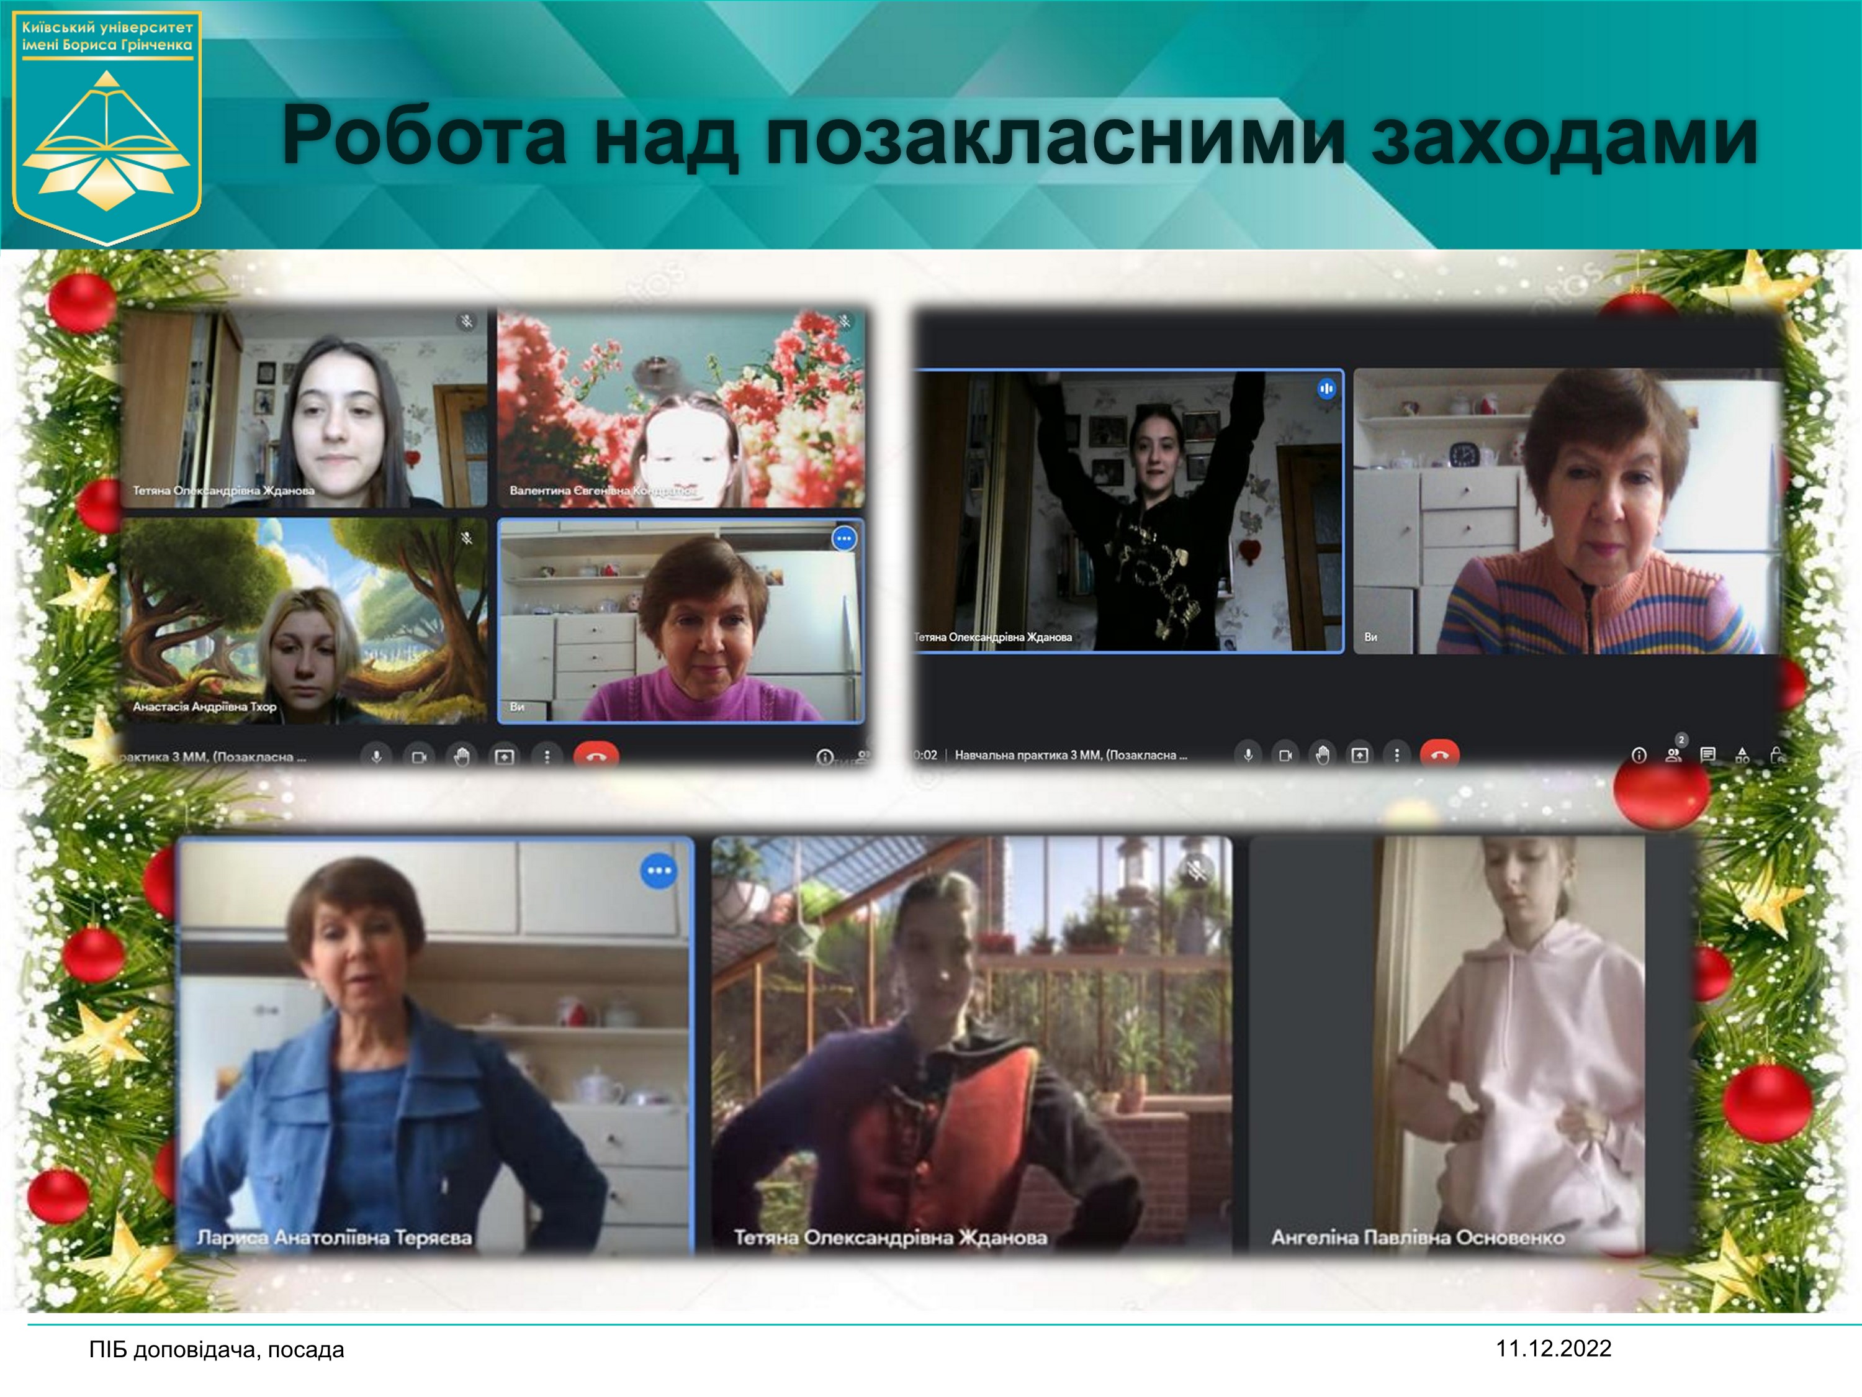Click red hang-up button in left meeting

[596, 756]
